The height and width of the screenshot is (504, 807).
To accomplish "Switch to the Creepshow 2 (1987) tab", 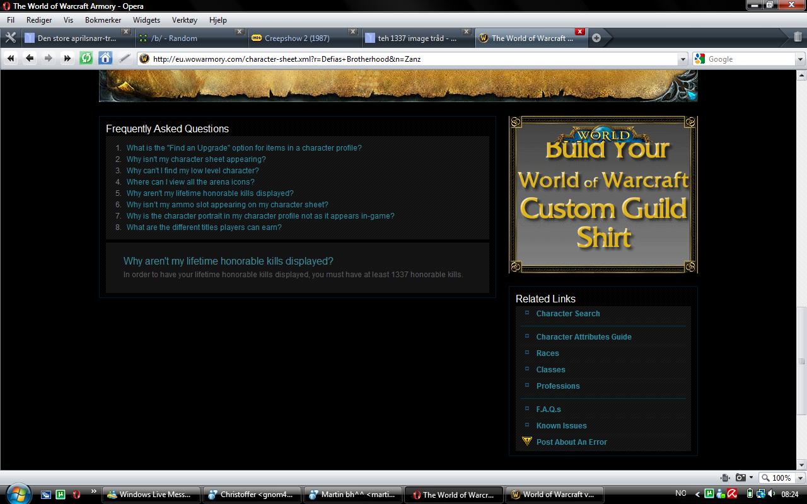I will pyautogui.click(x=303, y=38).
